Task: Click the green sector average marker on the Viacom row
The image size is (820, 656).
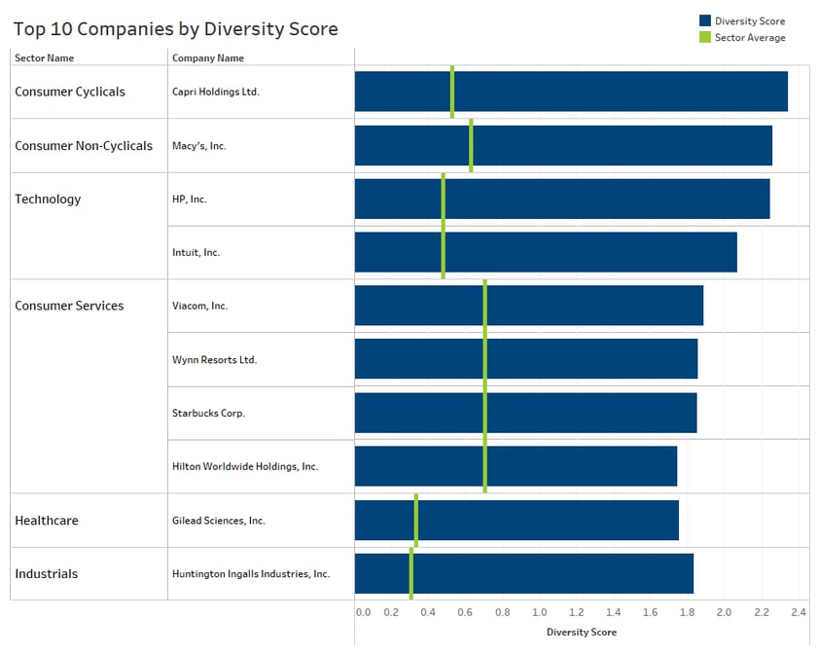Action: coord(485,306)
